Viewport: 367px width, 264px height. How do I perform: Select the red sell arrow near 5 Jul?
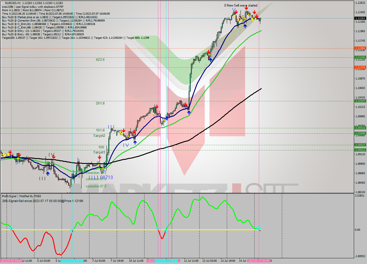(x=54, y=157)
